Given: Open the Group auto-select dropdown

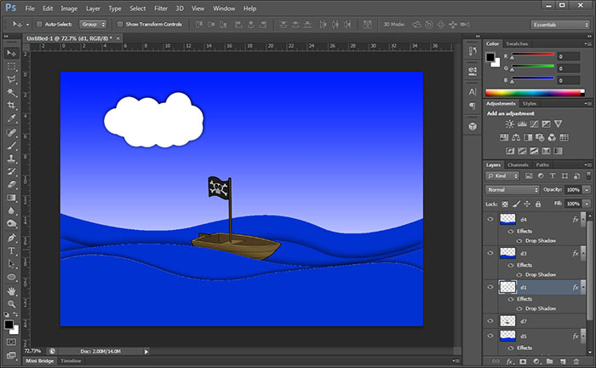Looking at the screenshot, I should [x=91, y=24].
